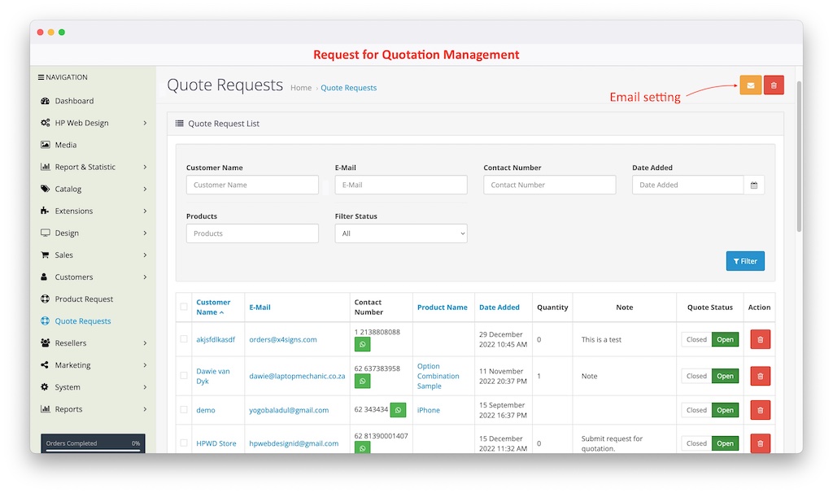Click the blue Filter button

[x=744, y=261]
